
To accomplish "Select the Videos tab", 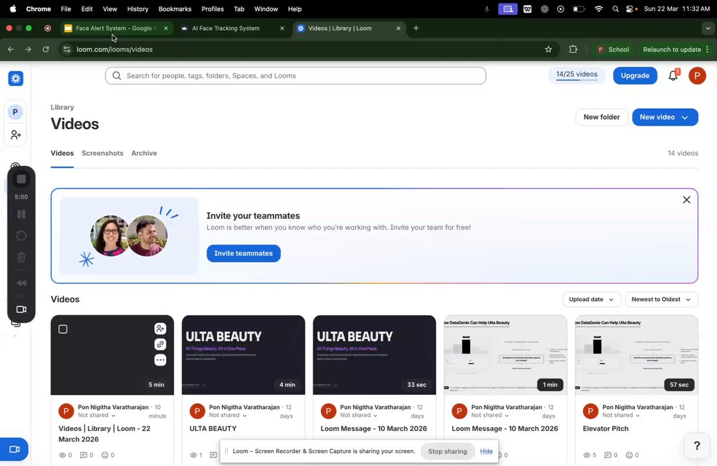I will [62, 153].
